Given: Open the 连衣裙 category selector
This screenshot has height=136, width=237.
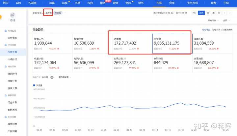Looking at the screenshot, I should point(49,13).
